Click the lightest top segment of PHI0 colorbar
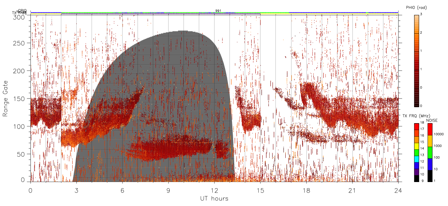Image resolution: width=448 pixels, height=206 pixels. click(417, 24)
